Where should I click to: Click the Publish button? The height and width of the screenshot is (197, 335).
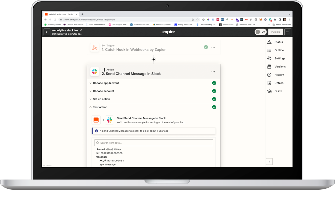pyautogui.click(x=275, y=32)
